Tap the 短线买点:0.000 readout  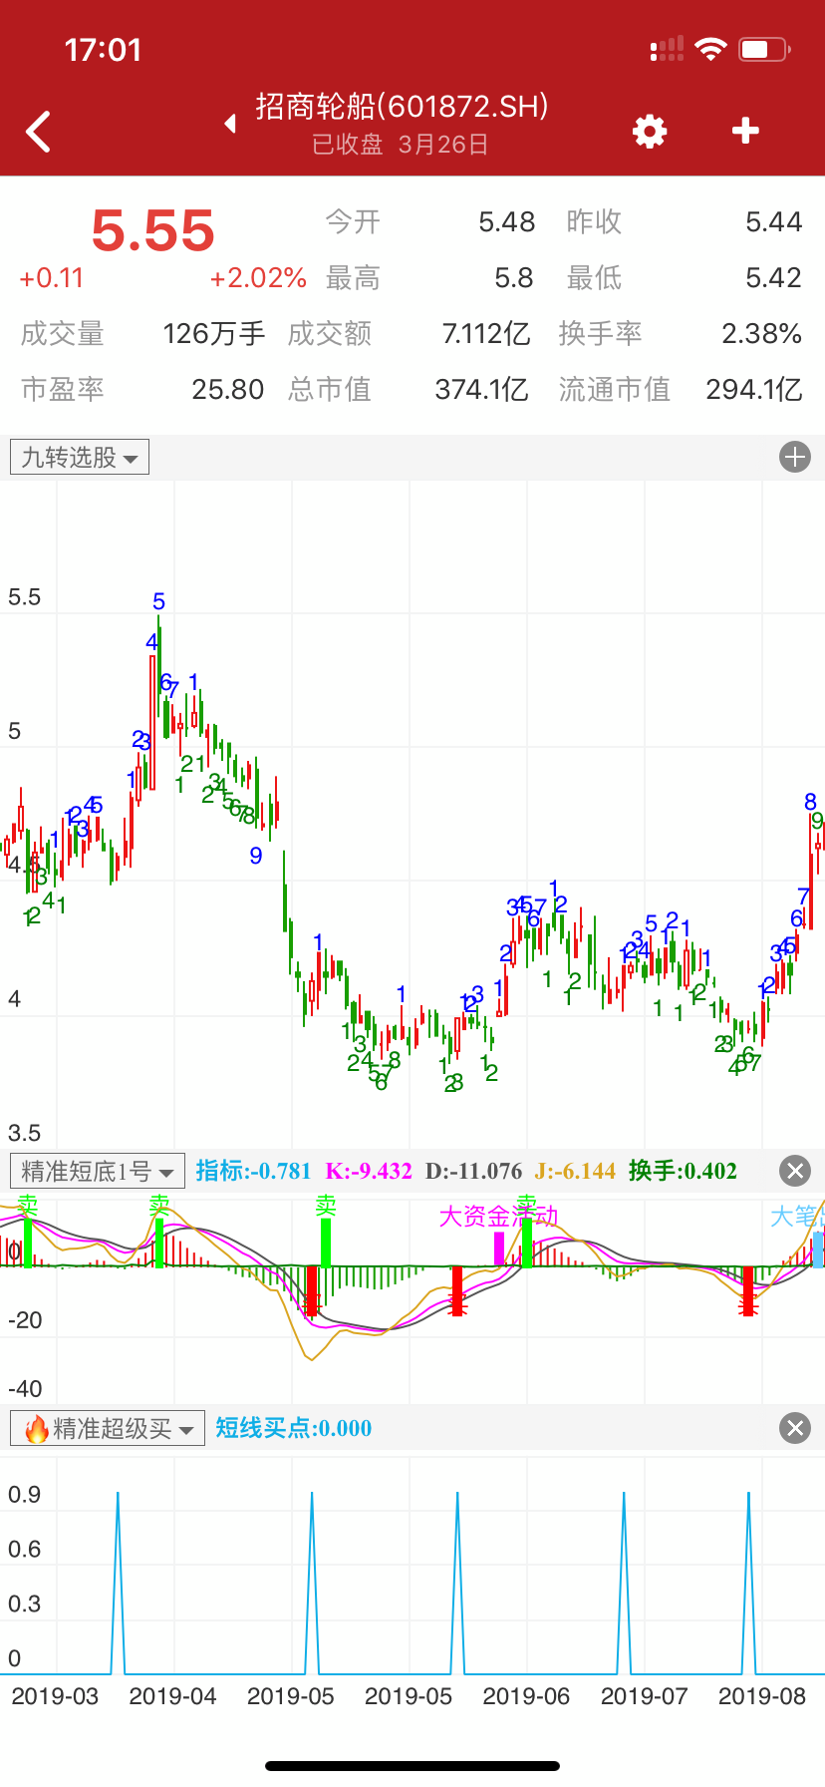(293, 1428)
